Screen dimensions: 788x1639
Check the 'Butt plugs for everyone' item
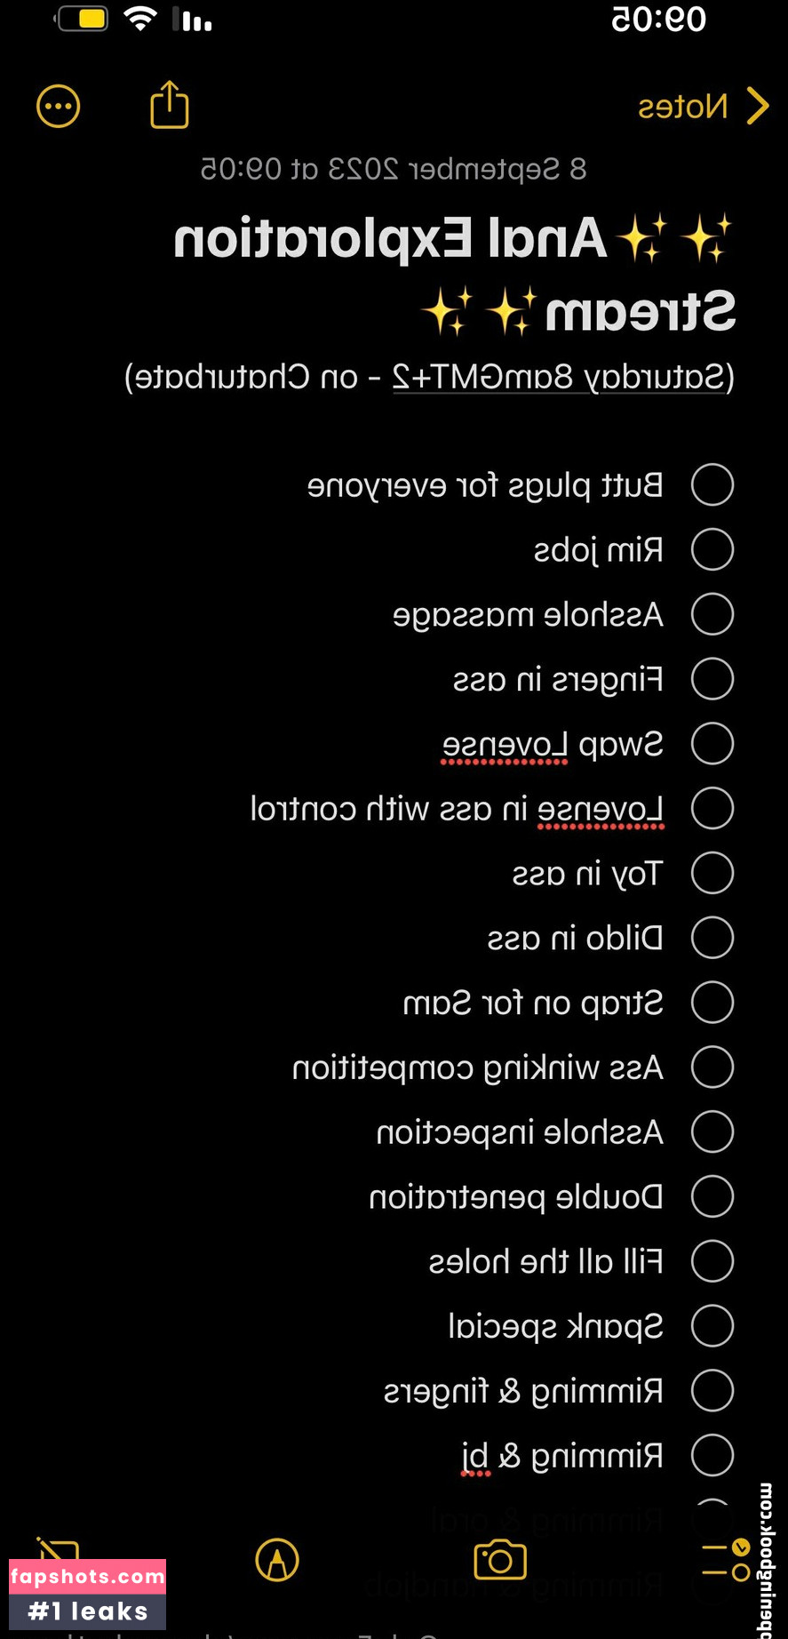point(712,485)
